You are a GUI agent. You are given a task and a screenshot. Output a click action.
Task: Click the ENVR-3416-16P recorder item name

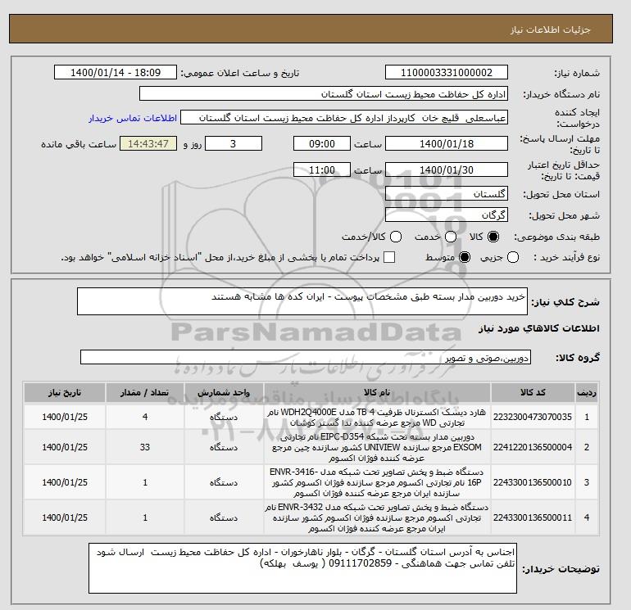pos(377,482)
